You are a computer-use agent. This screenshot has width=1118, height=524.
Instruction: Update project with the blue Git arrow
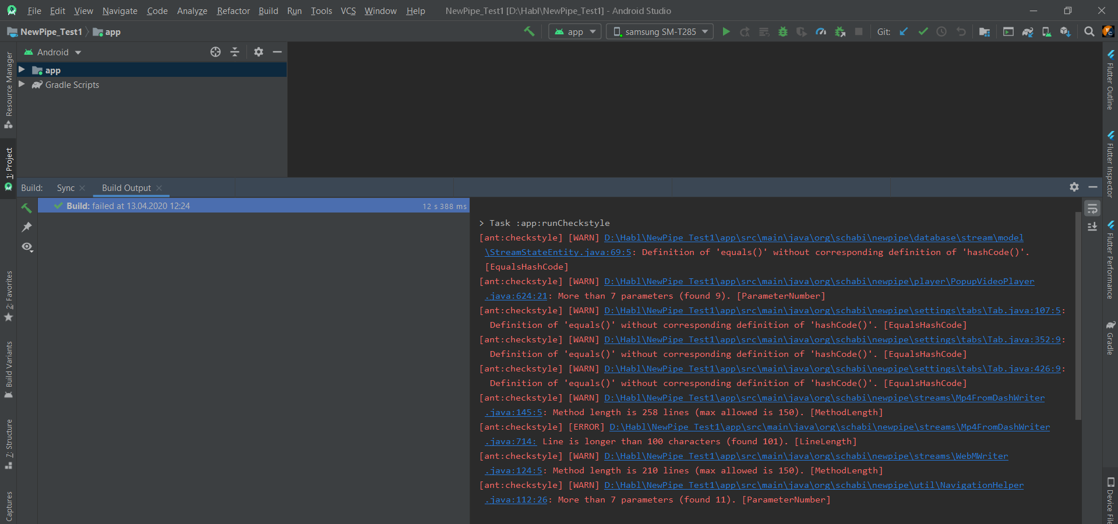904,31
